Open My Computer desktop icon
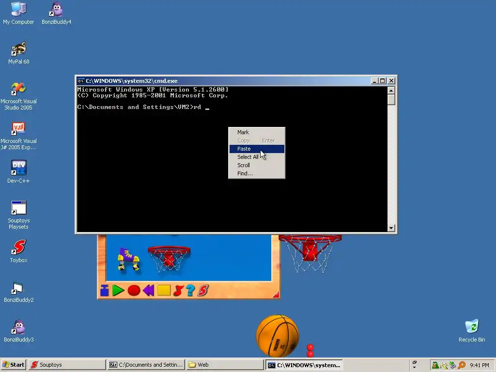Viewport: 496px width, 372px height. point(18,13)
